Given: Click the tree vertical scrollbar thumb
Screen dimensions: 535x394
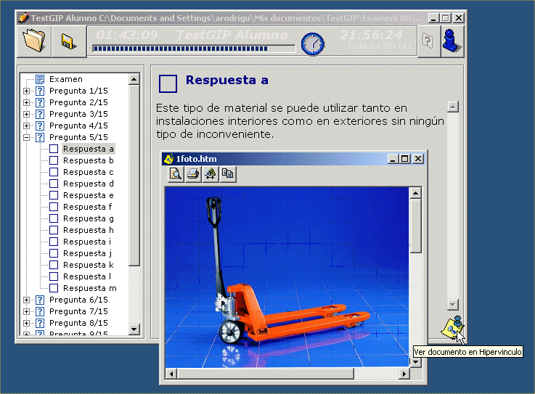Looking at the screenshot, I should tap(134, 176).
